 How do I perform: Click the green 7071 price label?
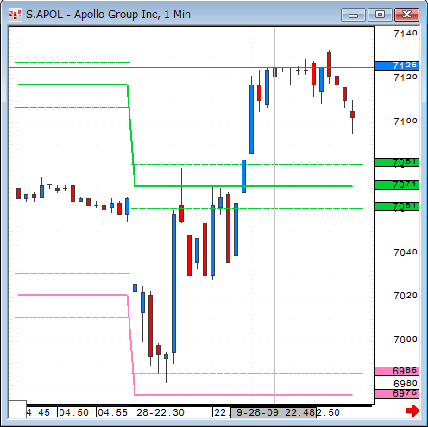(397, 185)
